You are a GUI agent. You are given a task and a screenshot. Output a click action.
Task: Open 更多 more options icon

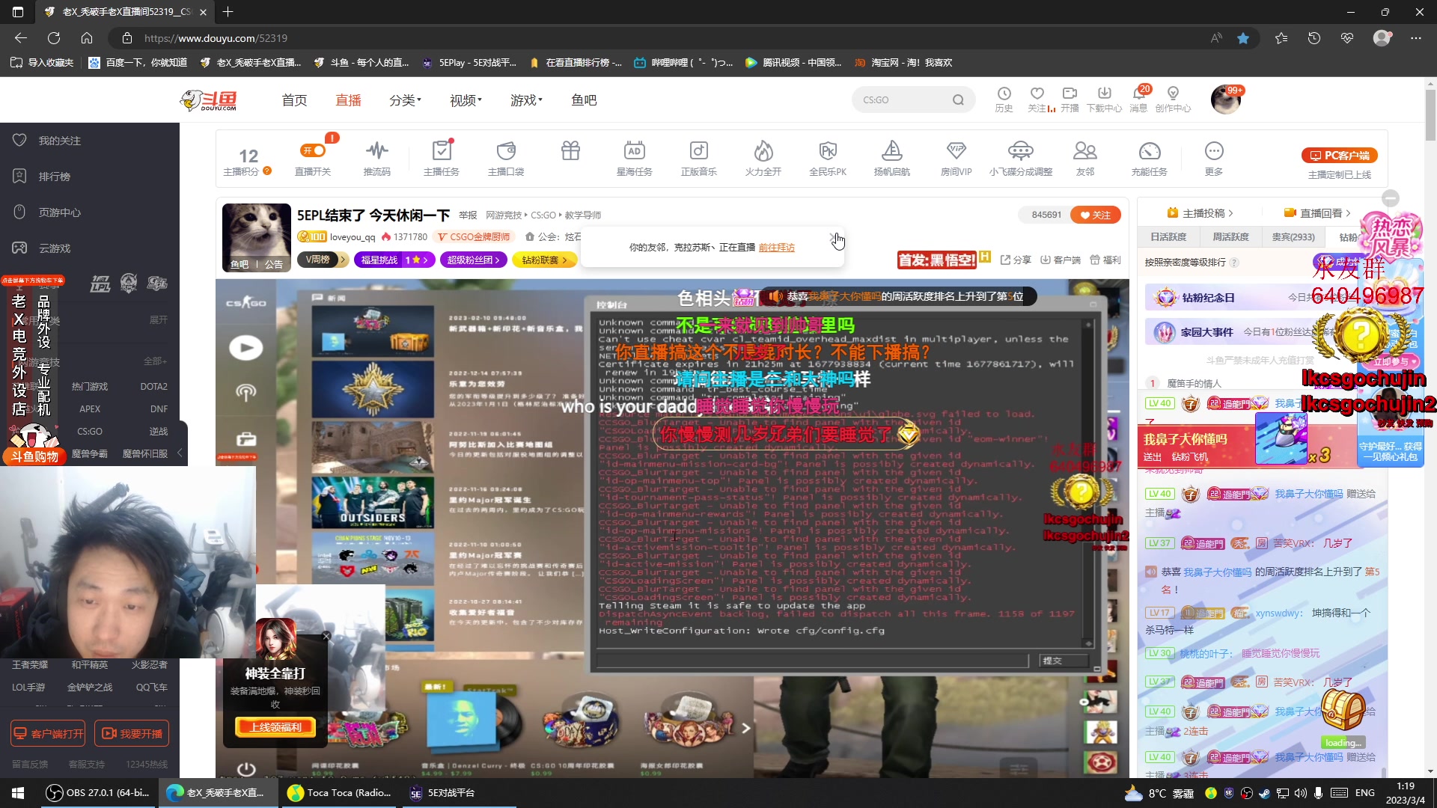pyautogui.click(x=1214, y=150)
